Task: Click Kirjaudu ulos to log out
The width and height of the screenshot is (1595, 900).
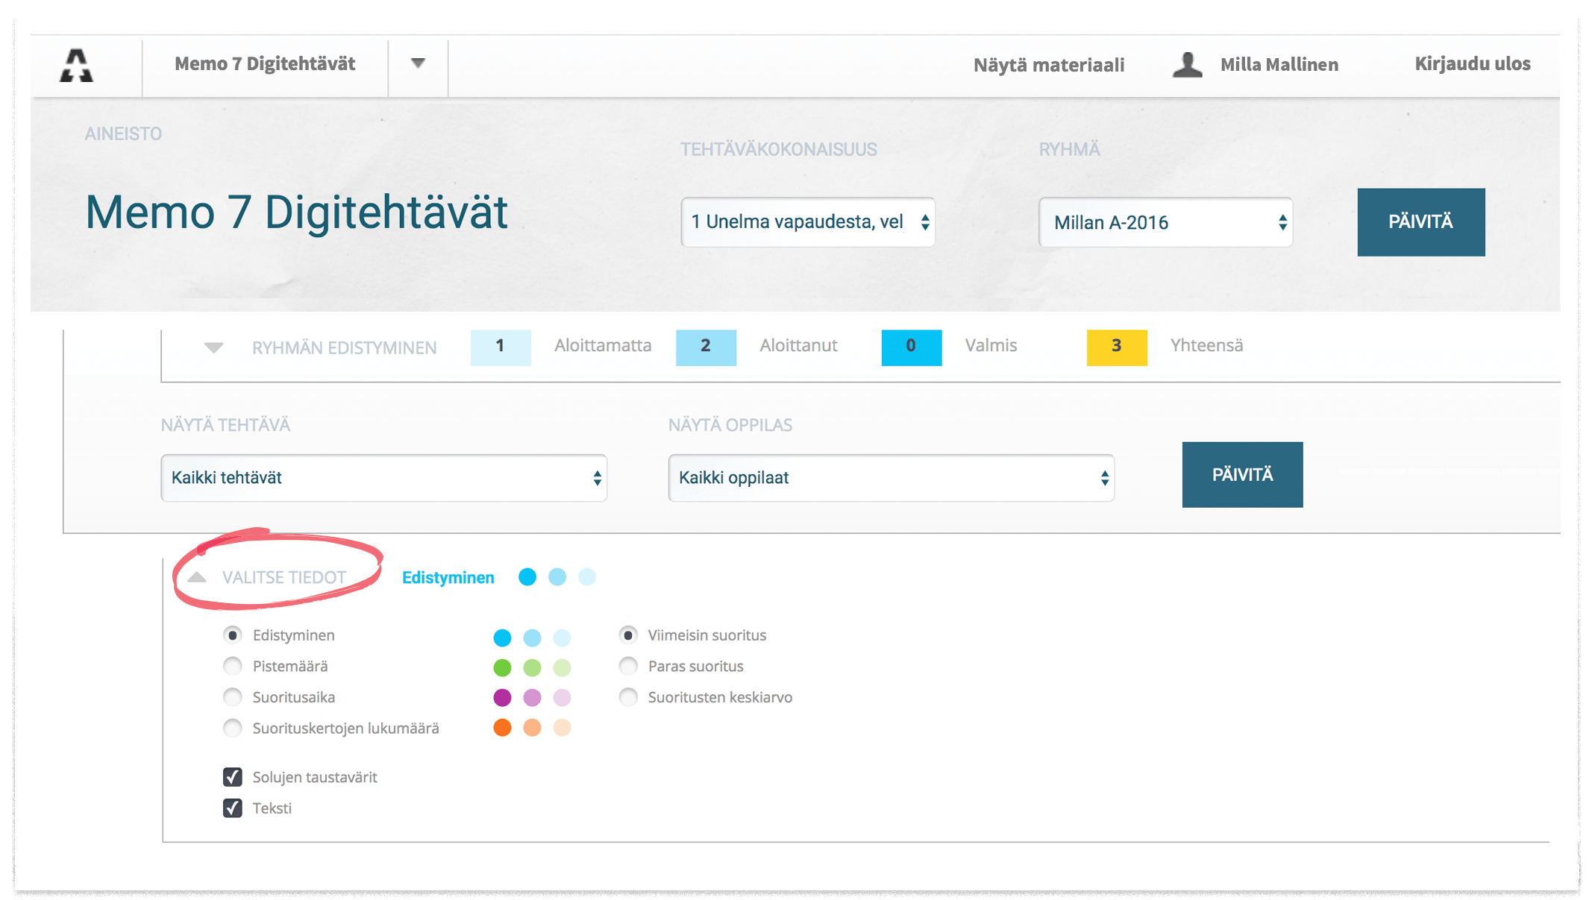Action: pyautogui.click(x=1472, y=64)
